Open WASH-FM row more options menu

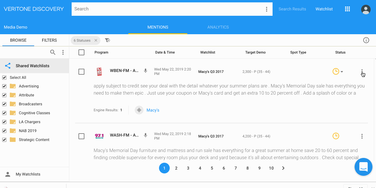(x=362, y=136)
